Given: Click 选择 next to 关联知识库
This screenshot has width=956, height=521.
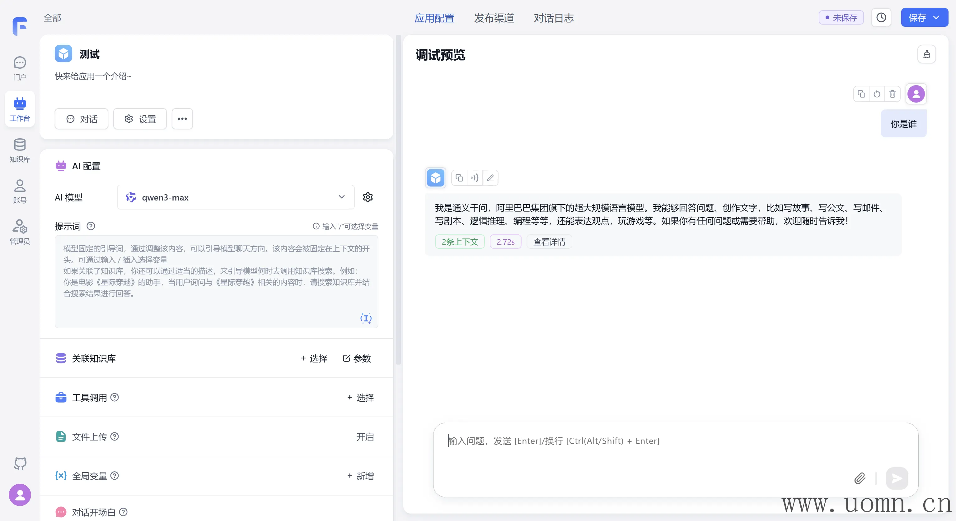Looking at the screenshot, I should pyautogui.click(x=314, y=358).
